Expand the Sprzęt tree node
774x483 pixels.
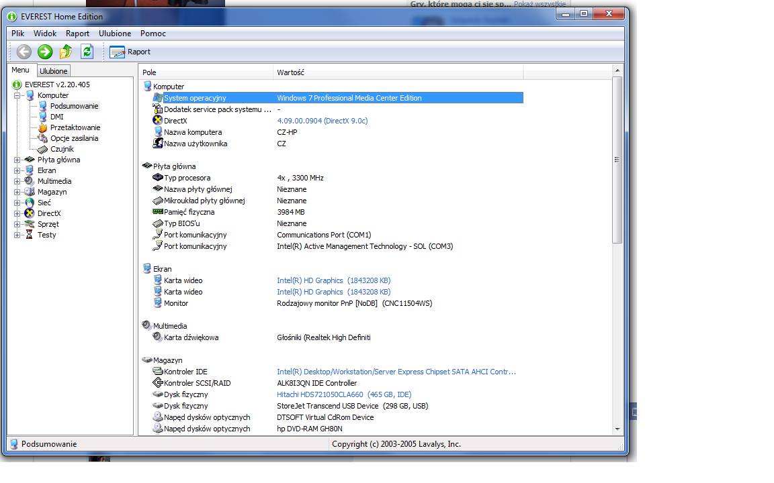click(17, 225)
